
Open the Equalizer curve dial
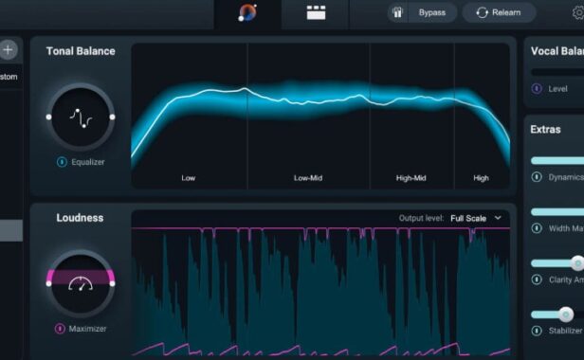coord(81,117)
